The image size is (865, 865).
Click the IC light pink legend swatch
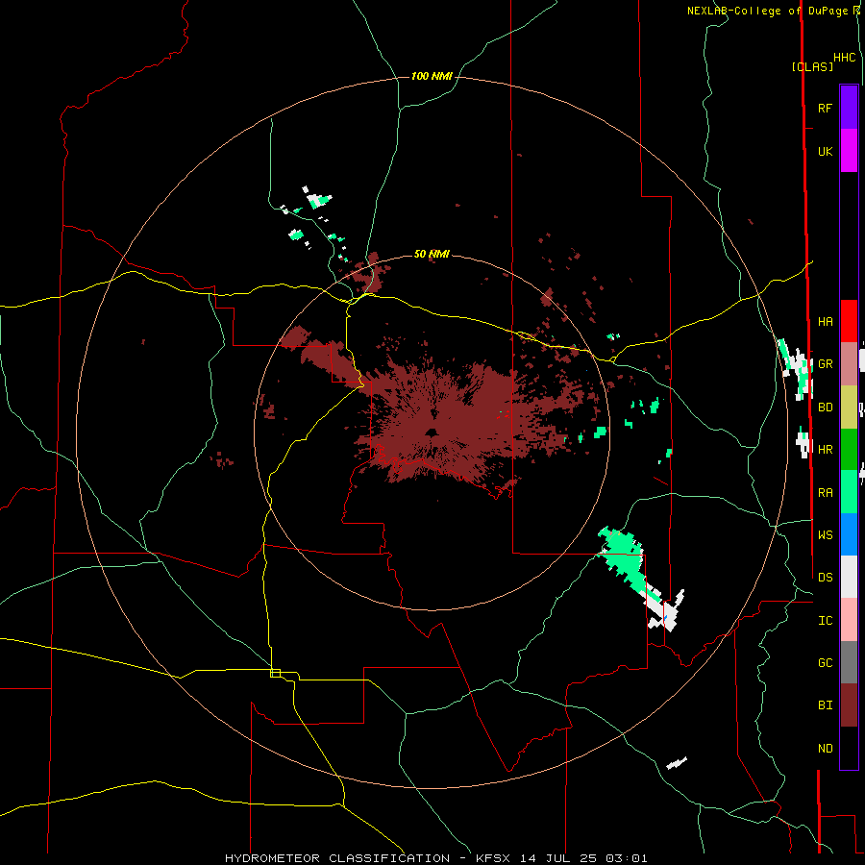pyautogui.click(x=849, y=620)
